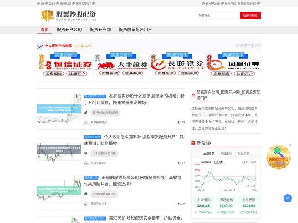Open the 配资开户网 navigation item

pos(100,30)
